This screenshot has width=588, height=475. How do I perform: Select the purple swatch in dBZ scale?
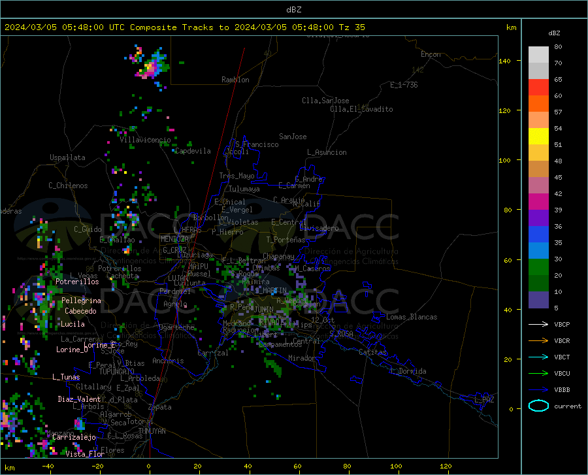[x=538, y=218]
